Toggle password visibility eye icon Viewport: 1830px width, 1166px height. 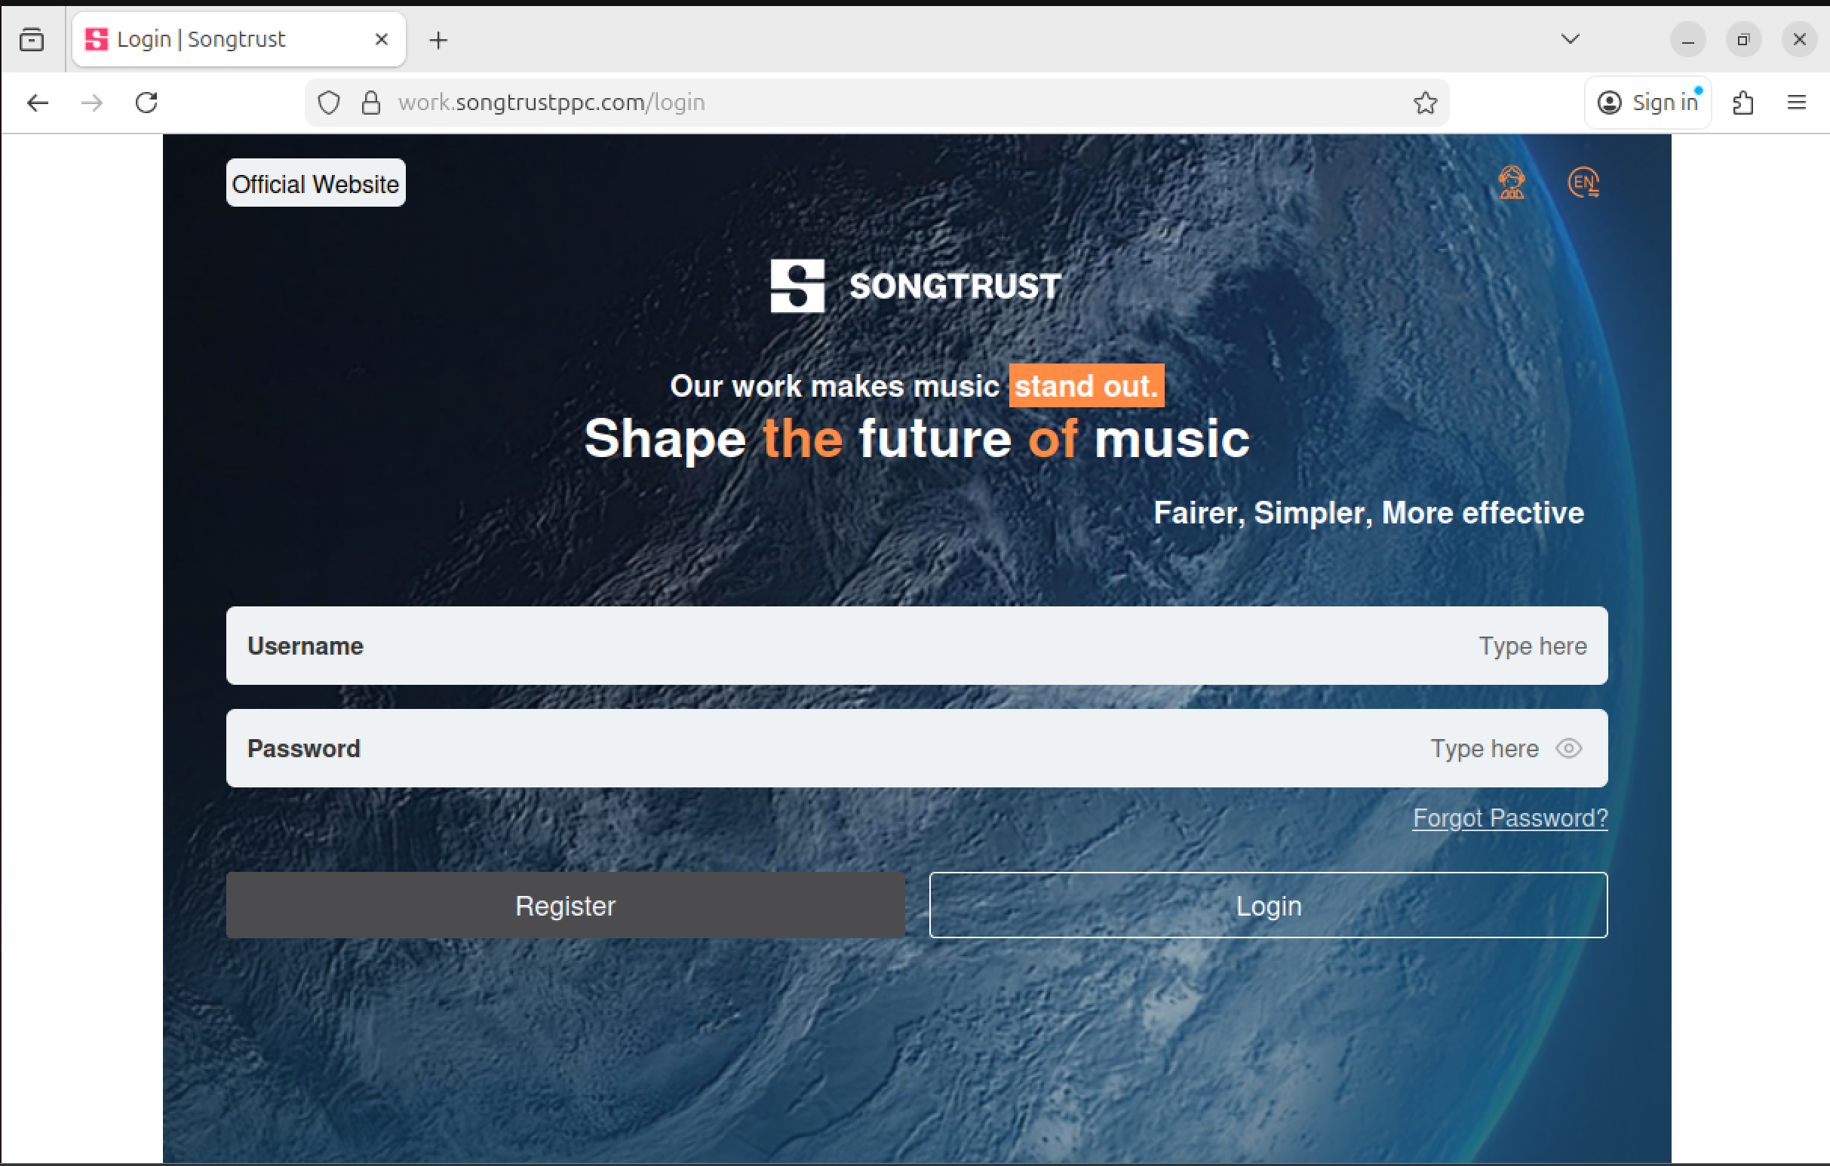pos(1568,748)
